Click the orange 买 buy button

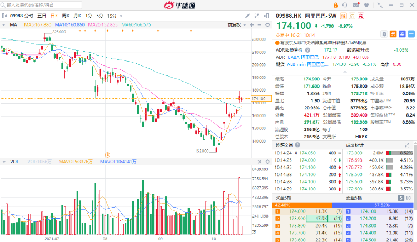[x=393, y=34]
